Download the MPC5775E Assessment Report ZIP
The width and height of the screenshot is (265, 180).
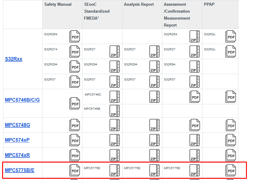(195, 170)
